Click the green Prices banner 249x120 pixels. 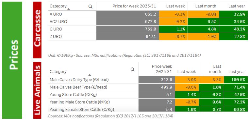12,60
